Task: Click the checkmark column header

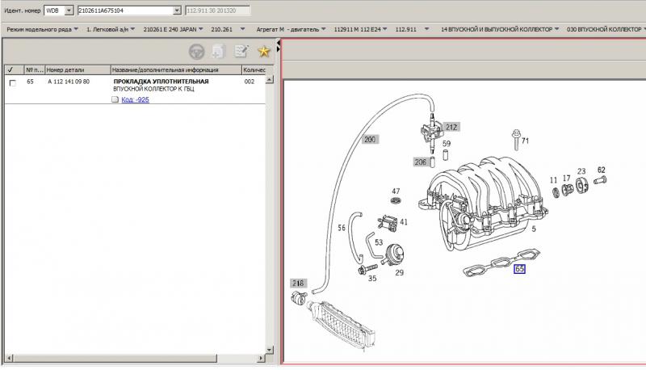Action: coord(14,69)
